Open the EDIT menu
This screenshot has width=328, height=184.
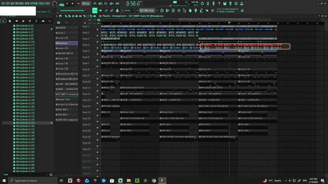click(x=8, y=4)
